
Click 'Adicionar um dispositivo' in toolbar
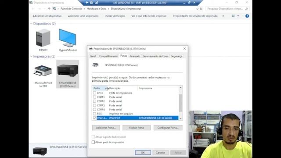pos(47,16)
